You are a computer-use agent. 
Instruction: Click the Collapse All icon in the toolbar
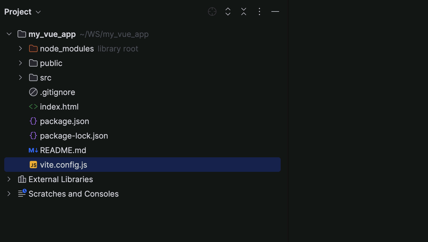pos(243,11)
